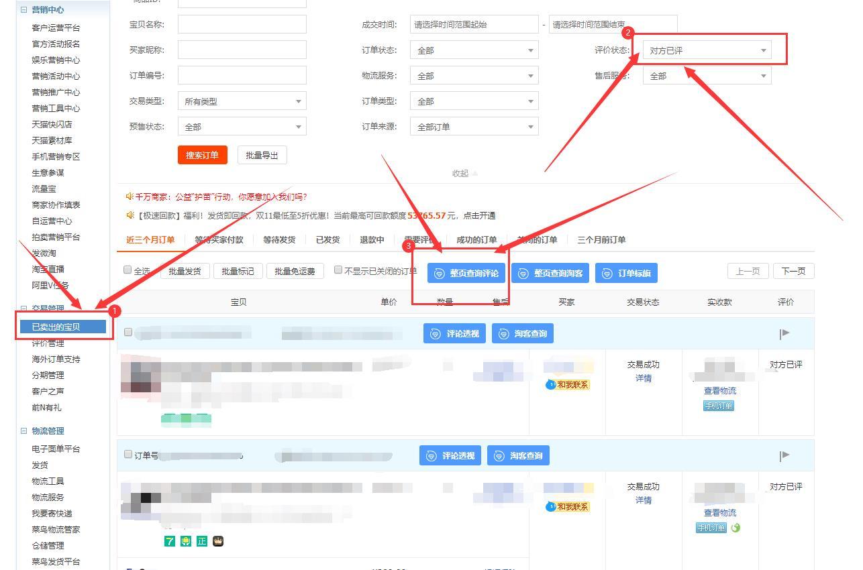This screenshot has height=570, width=863.
Task: Check the second order's 订单号 checkbox
Action: click(128, 455)
